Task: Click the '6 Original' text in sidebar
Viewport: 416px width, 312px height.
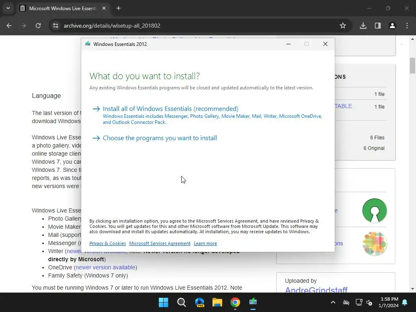Action: pyautogui.click(x=374, y=148)
